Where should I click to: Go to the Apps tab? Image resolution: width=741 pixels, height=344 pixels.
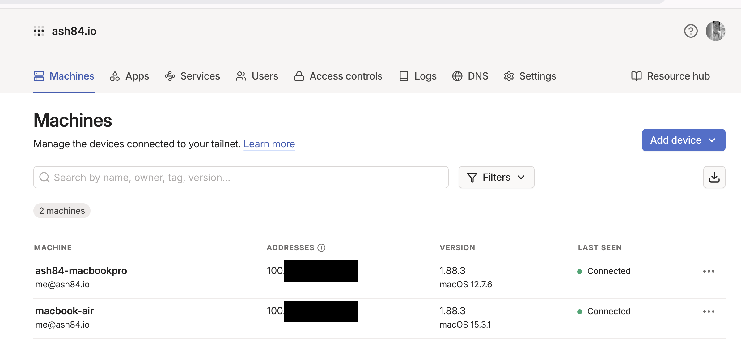pyautogui.click(x=130, y=76)
